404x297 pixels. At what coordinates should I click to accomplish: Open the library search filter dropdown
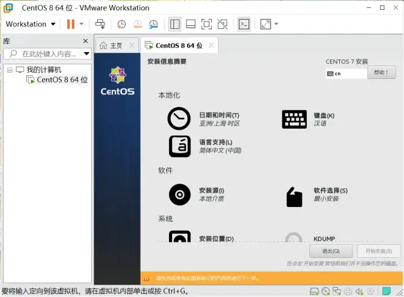[86, 54]
